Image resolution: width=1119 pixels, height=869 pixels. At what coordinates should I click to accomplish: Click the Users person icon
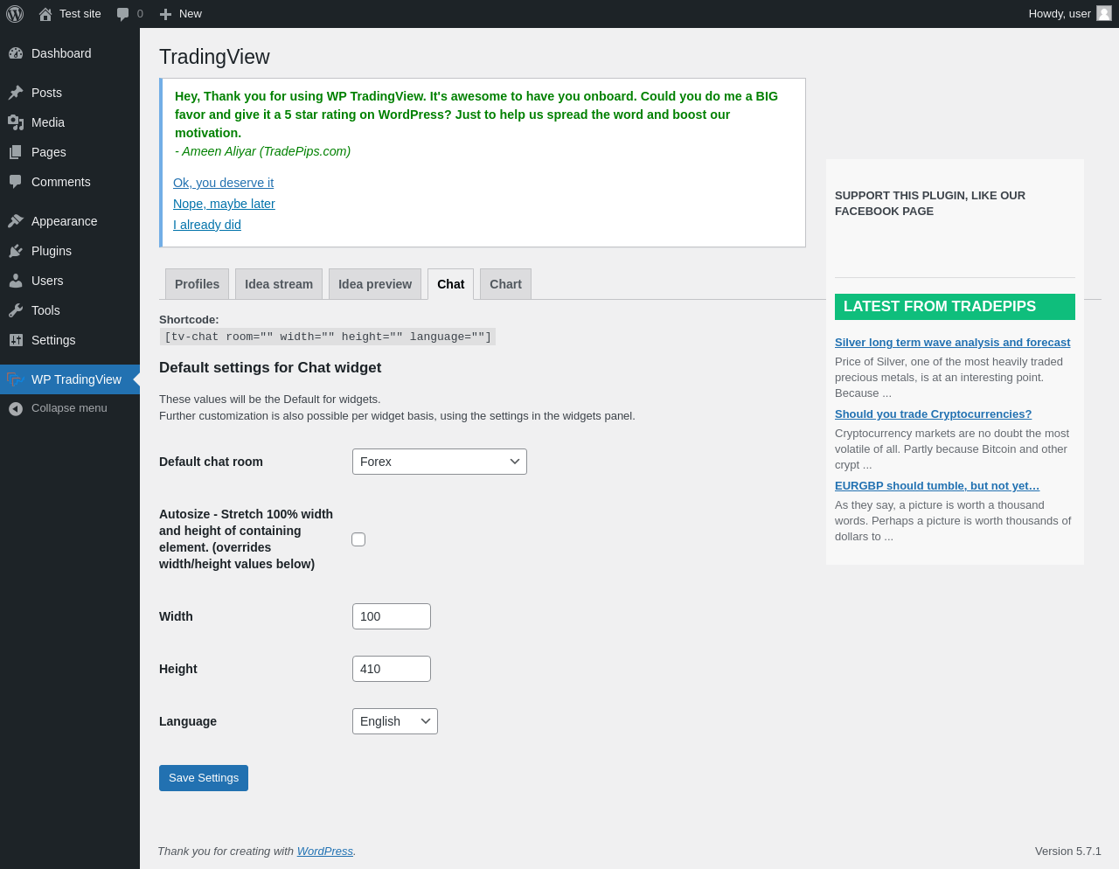16,281
